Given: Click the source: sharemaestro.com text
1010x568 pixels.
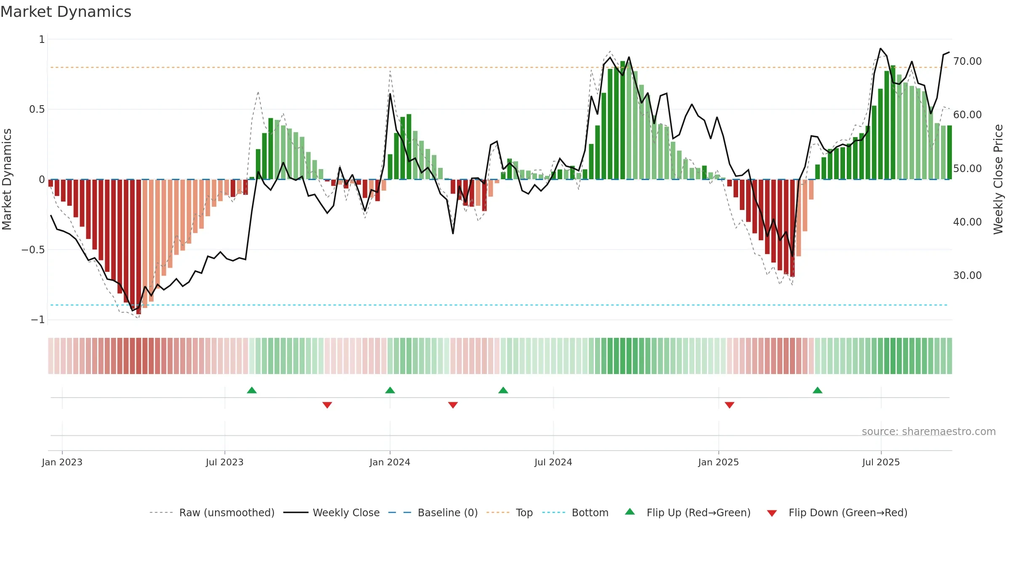Looking at the screenshot, I should tap(929, 431).
